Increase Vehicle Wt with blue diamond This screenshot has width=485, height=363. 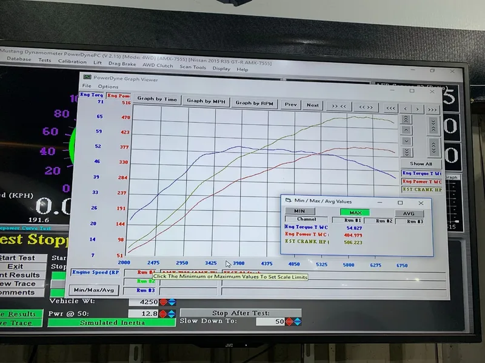click(x=172, y=302)
